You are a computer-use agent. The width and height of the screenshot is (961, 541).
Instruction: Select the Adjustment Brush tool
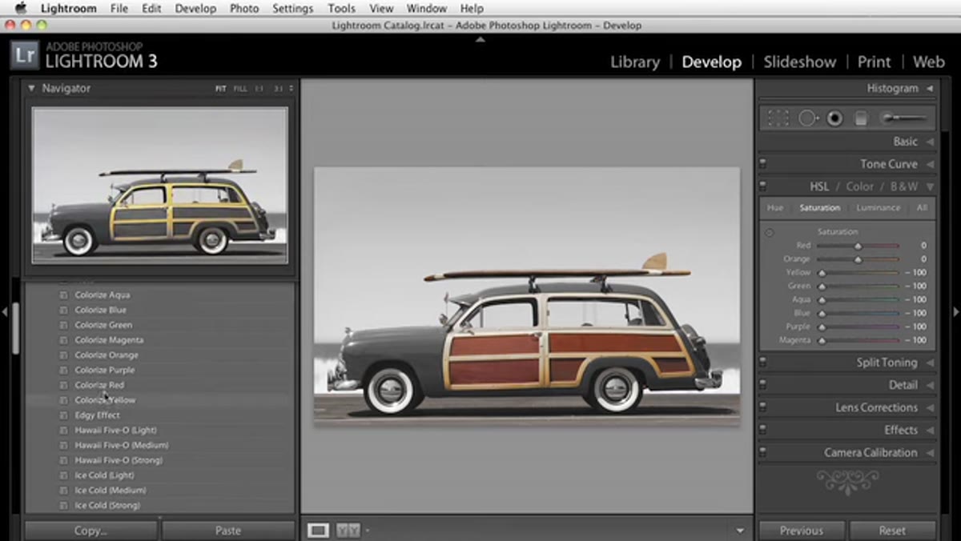click(x=903, y=118)
